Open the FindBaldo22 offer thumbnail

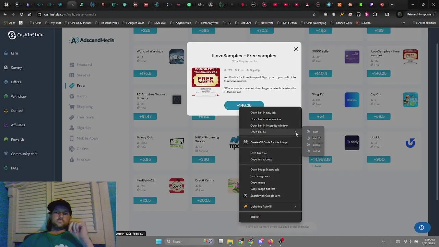pos(177,186)
